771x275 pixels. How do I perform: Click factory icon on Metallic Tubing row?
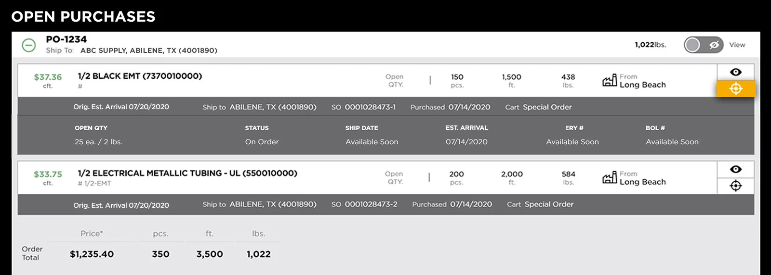point(610,177)
